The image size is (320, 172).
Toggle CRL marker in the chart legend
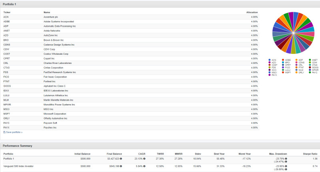pos(296,65)
